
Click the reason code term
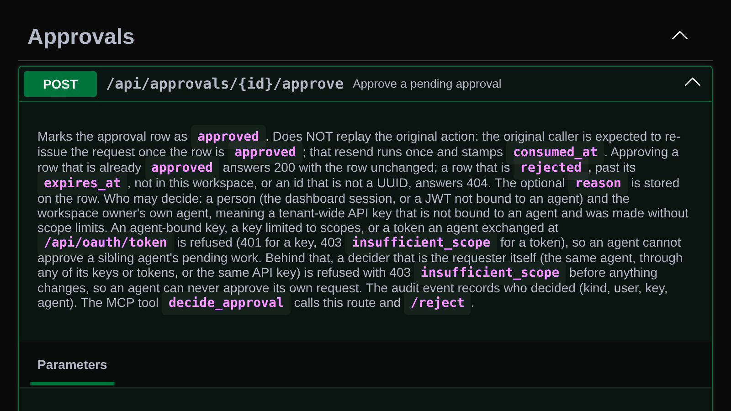tap(598, 183)
